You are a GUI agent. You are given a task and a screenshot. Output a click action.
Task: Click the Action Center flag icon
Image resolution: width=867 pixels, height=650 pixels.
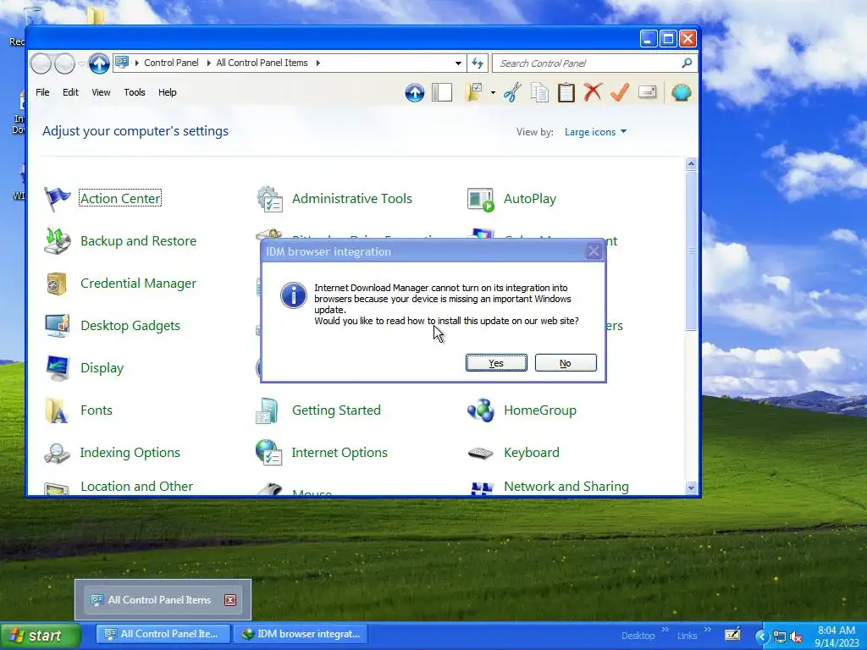point(57,199)
